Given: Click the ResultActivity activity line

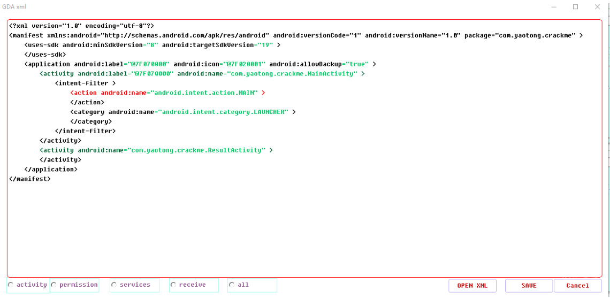Looking at the screenshot, I should pyautogui.click(x=156, y=150).
